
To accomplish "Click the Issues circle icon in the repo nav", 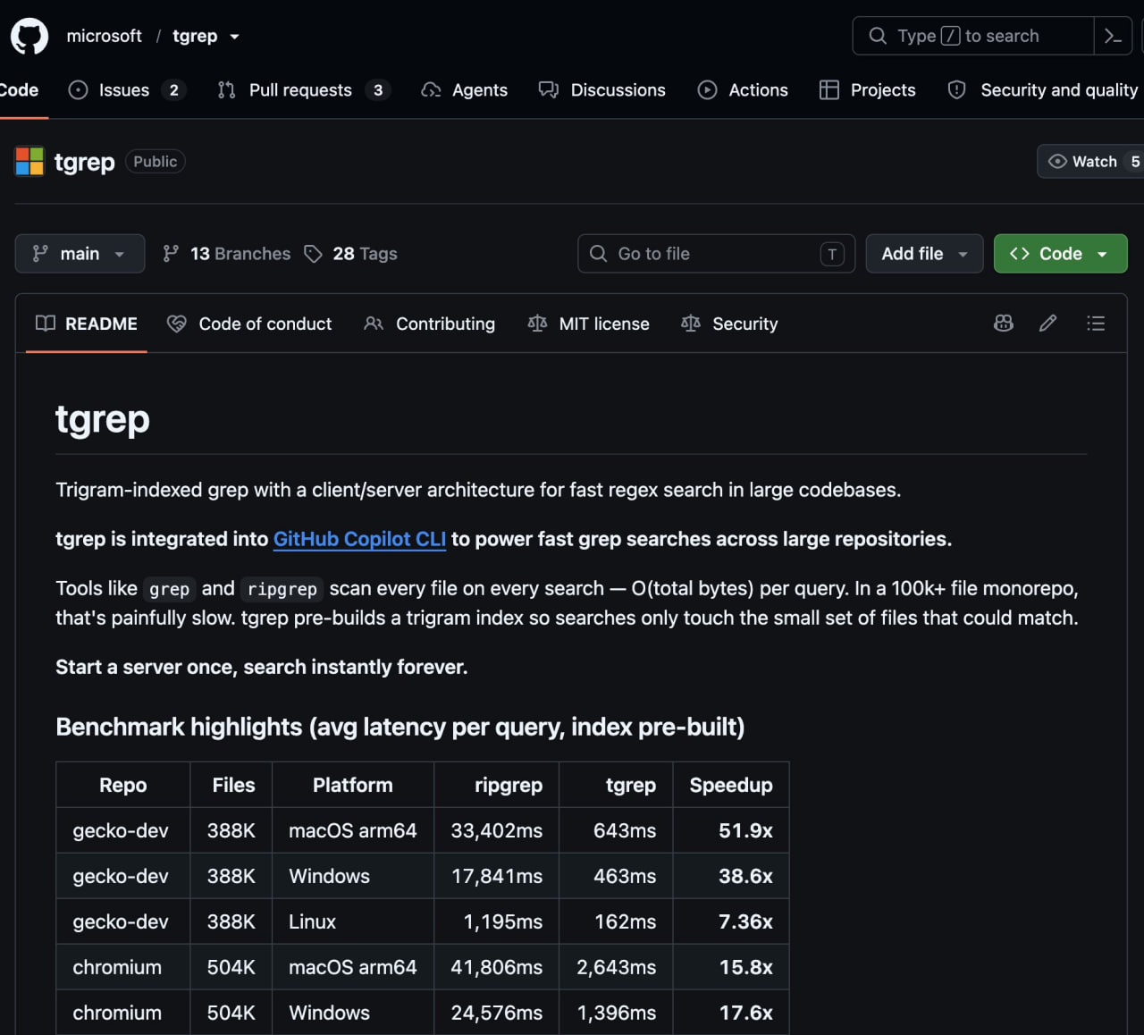I will coord(78,90).
